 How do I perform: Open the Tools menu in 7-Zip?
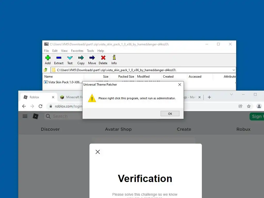point(90,51)
